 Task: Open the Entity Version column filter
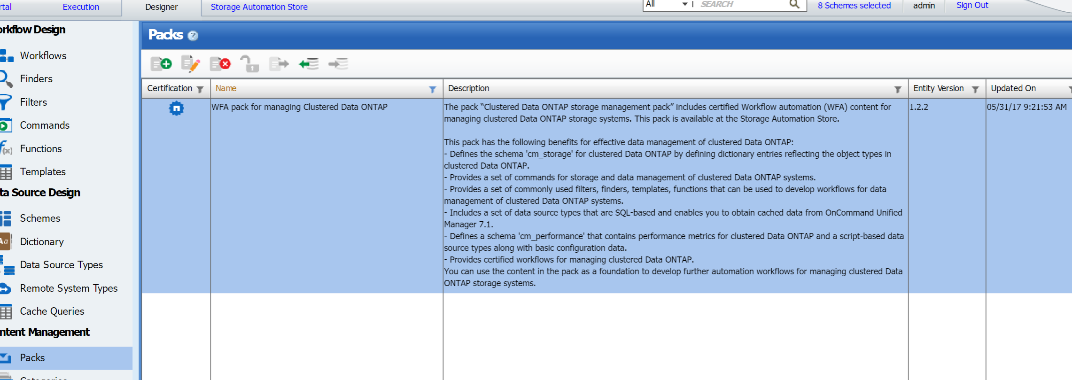click(975, 89)
